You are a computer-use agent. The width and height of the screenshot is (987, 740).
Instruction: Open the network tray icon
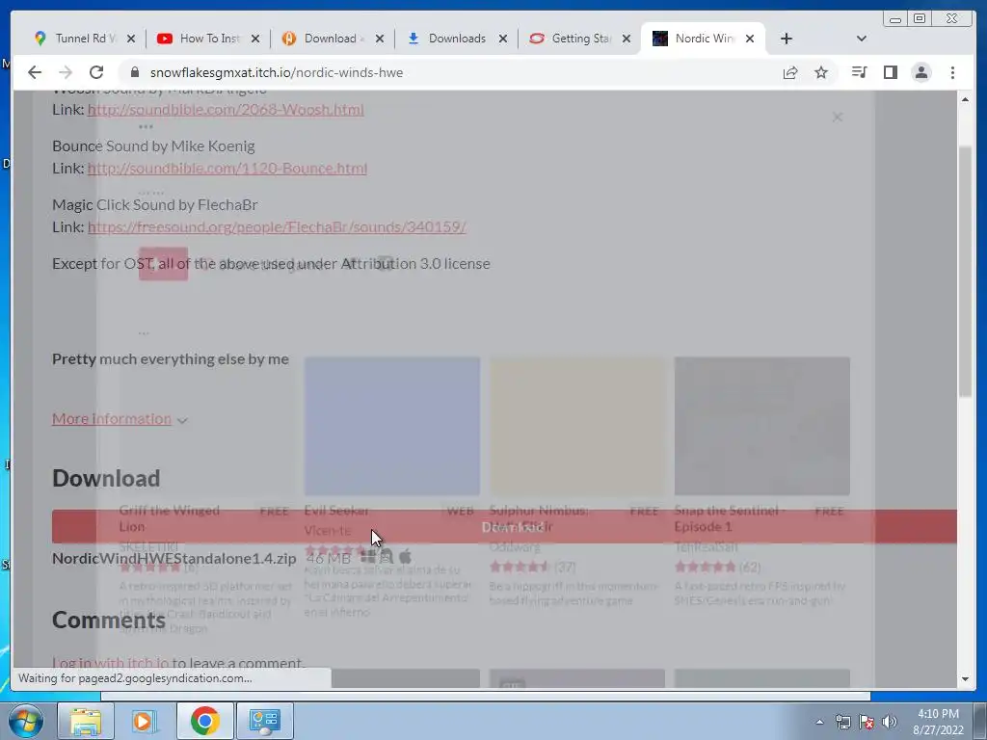(x=842, y=722)
